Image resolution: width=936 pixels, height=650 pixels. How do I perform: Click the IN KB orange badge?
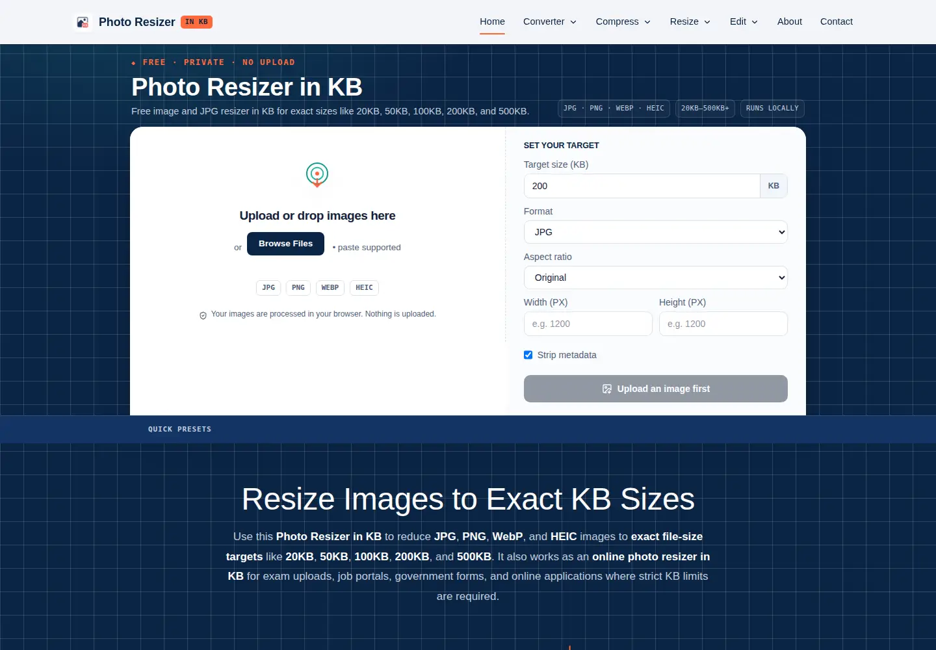coord(196,22)
